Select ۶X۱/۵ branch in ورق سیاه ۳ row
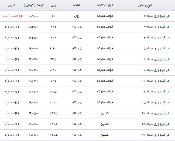The image size is (175, 141). click(77, 27)
